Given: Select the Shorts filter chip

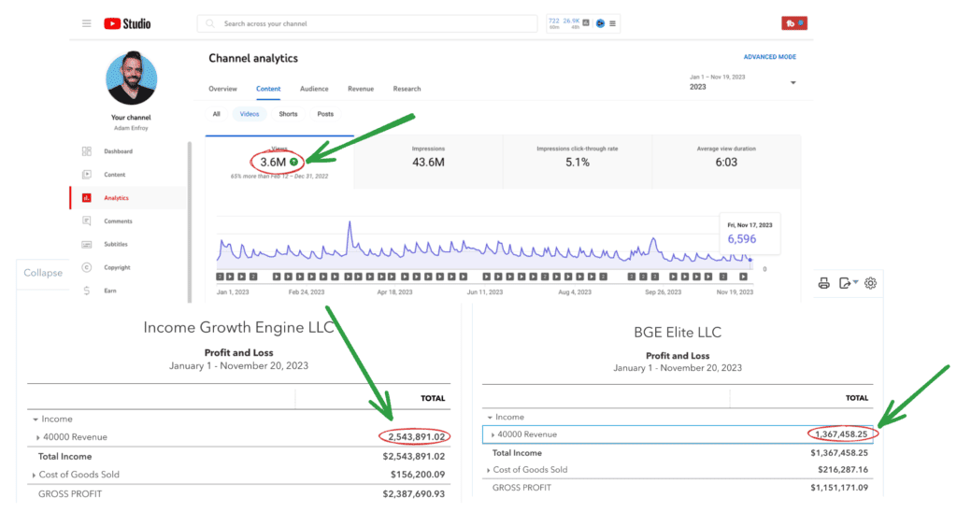Looking at the screenshot, I should [288, 114].
